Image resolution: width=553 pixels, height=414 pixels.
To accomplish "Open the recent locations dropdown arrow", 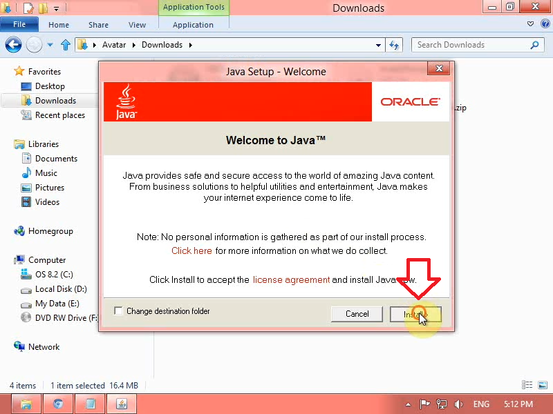I will (x=50, y=45).
